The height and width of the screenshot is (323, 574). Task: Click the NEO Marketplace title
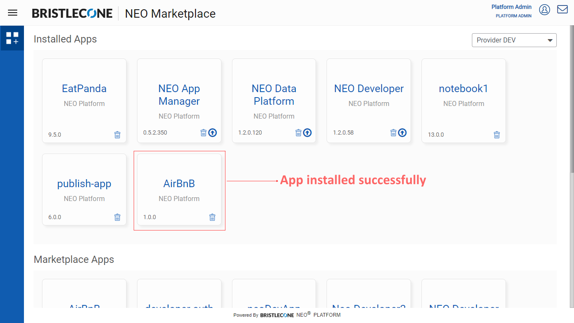click(x=170, y=13)
